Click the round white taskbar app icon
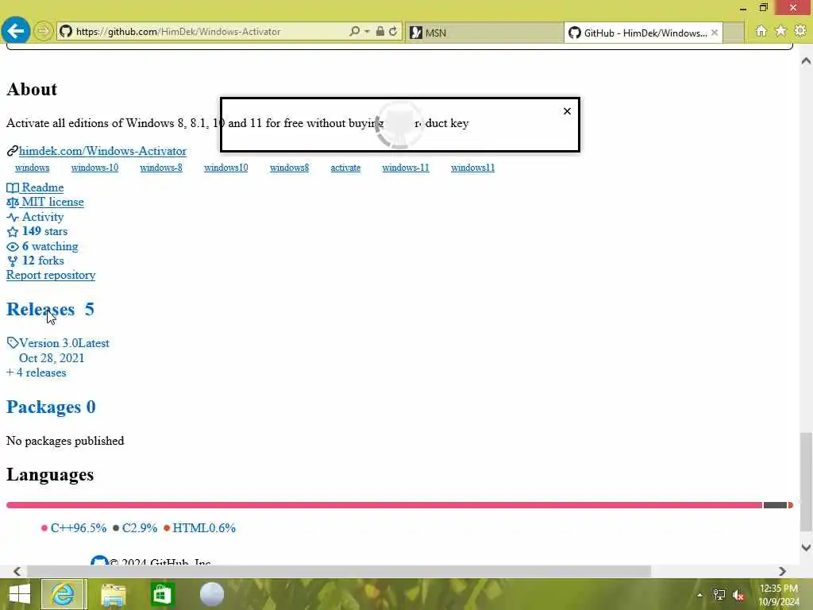Viewport: 813px width, 610px height. [211, 594]
